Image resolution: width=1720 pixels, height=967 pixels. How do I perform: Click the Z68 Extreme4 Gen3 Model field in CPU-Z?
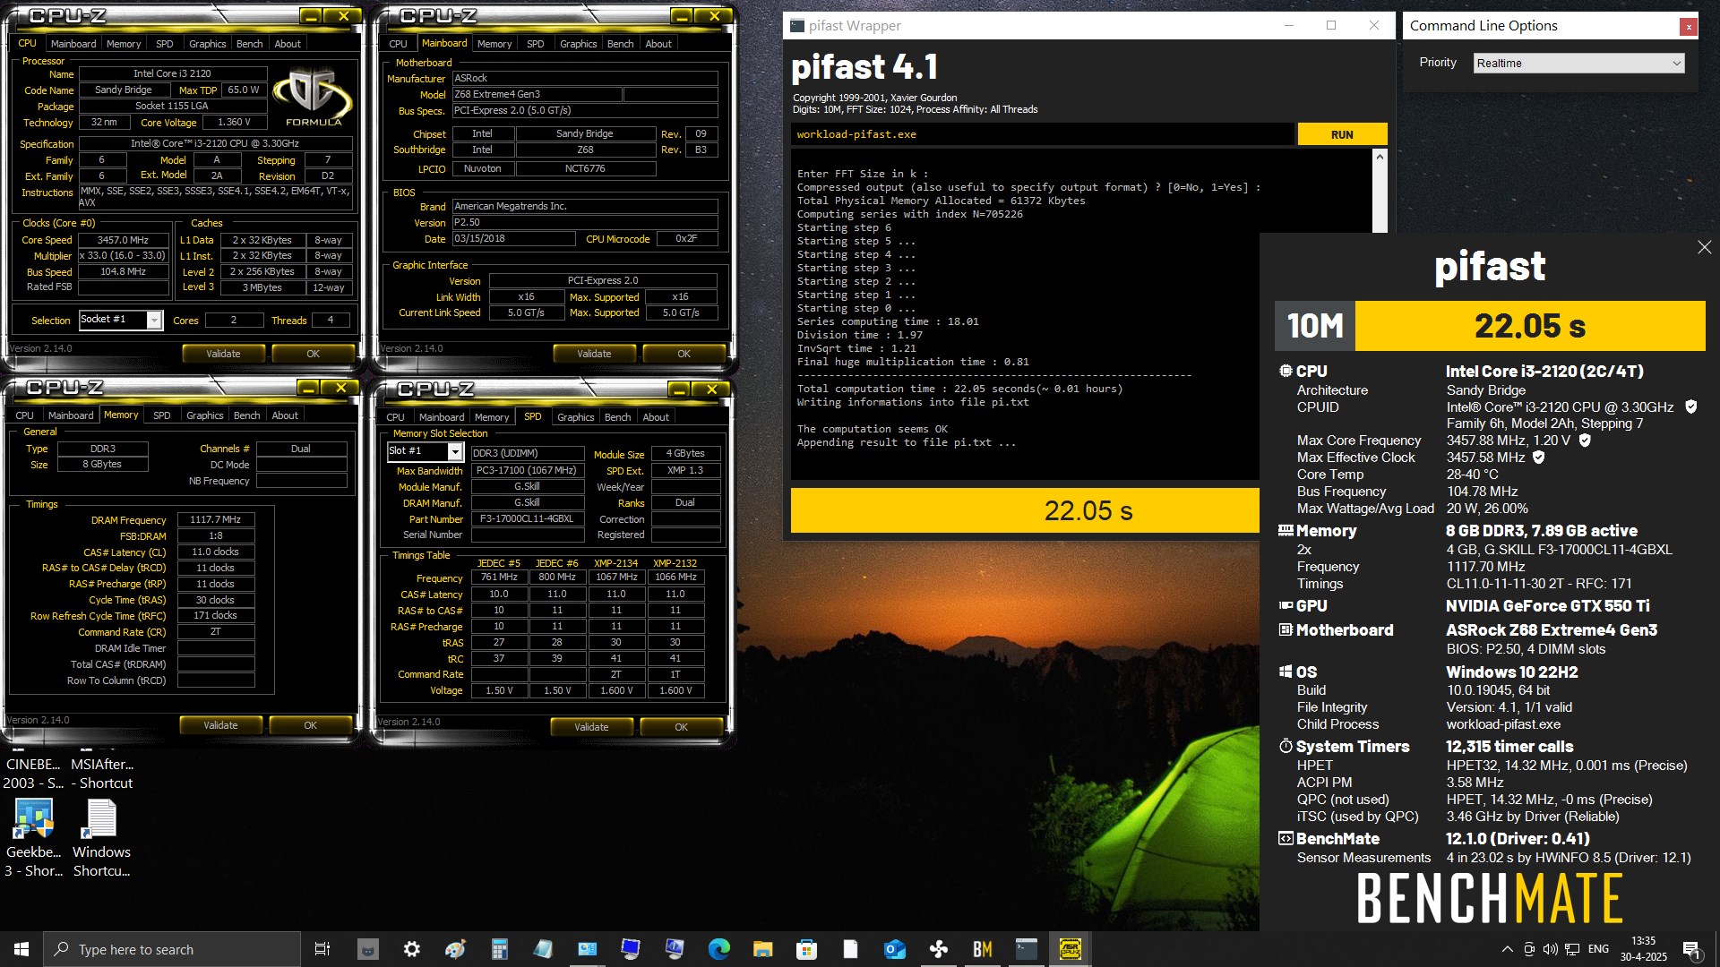[x=537, y=94]
